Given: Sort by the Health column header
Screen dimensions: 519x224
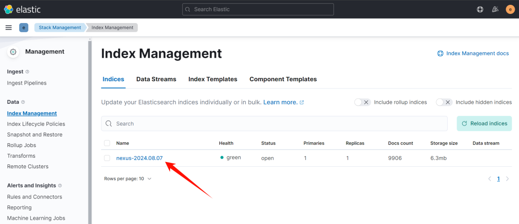Looking at the screenshot, I should pos(226,143).
